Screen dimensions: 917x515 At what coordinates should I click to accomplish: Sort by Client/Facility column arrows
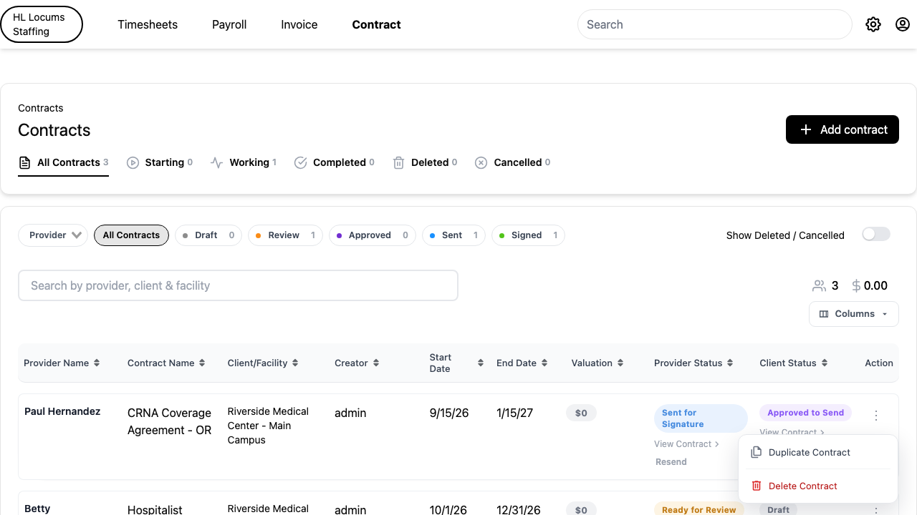(x=295, y=363)
